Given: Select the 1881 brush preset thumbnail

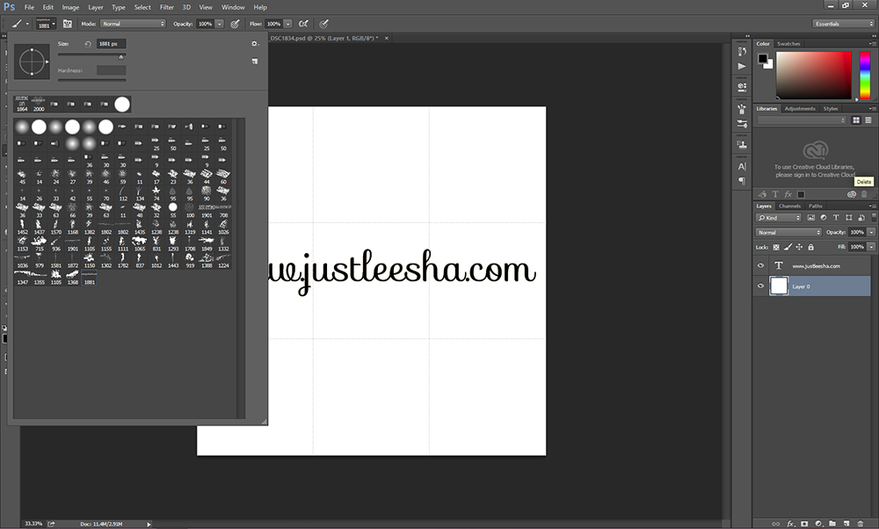Looking at the screenshot, I should point(89,278).
